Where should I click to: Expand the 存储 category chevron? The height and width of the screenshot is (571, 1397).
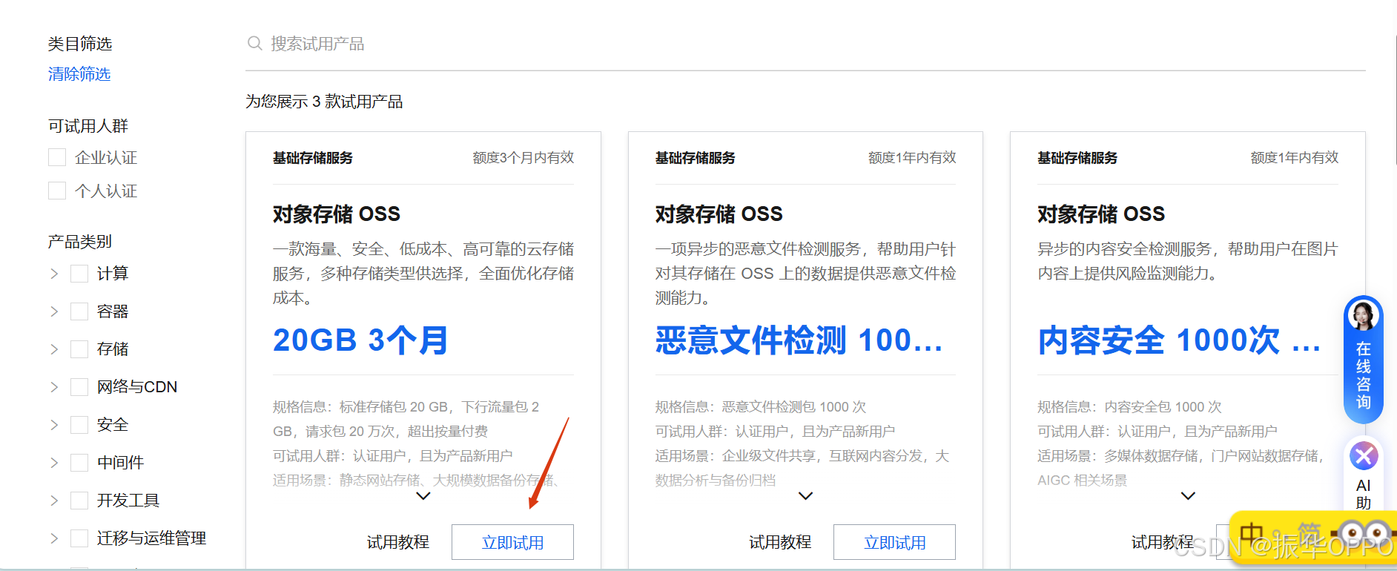(54, 349)
